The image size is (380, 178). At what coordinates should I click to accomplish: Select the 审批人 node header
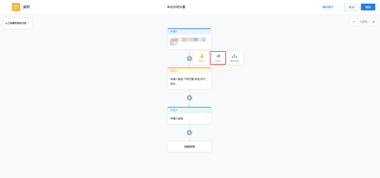click(189, 71)
